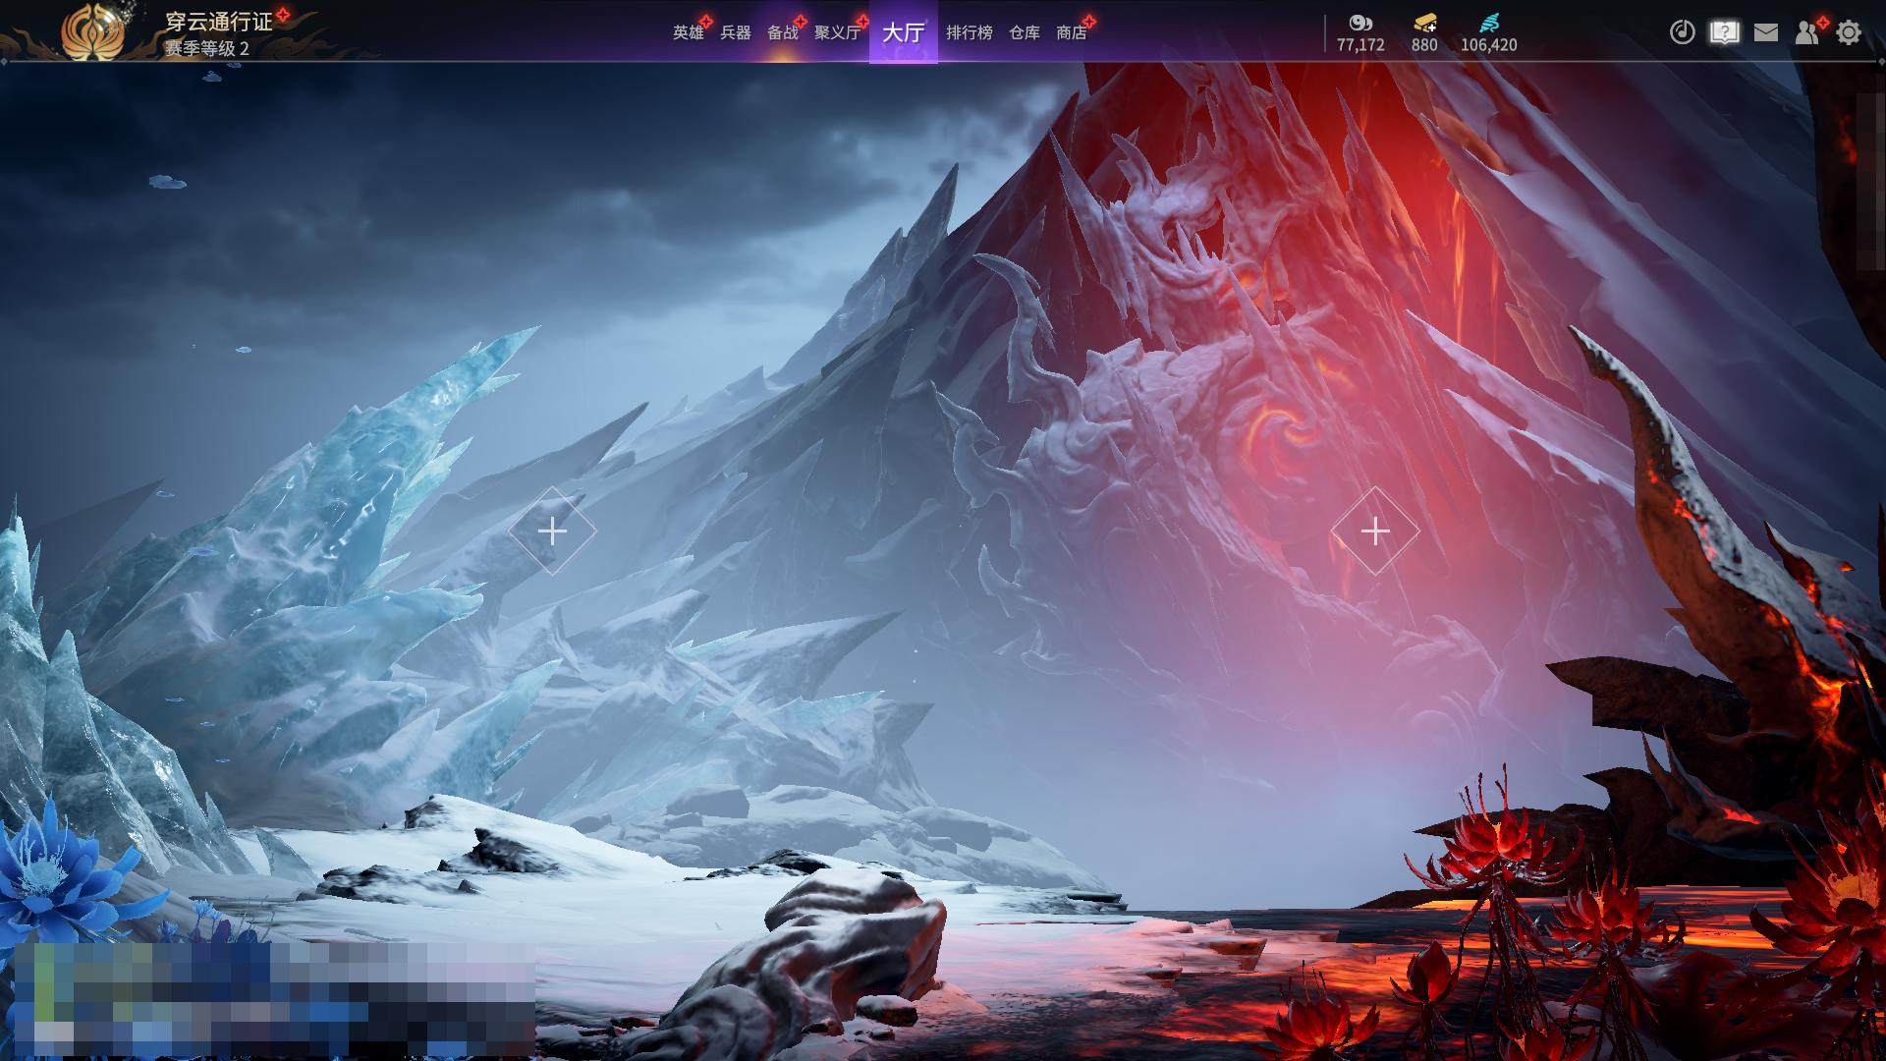Click the silver coin currency icon
Viewport: 1886px width, 1061px height.
(1359, 23)
